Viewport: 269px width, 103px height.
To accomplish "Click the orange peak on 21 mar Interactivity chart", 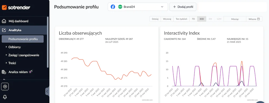I will tap(242, 62).
